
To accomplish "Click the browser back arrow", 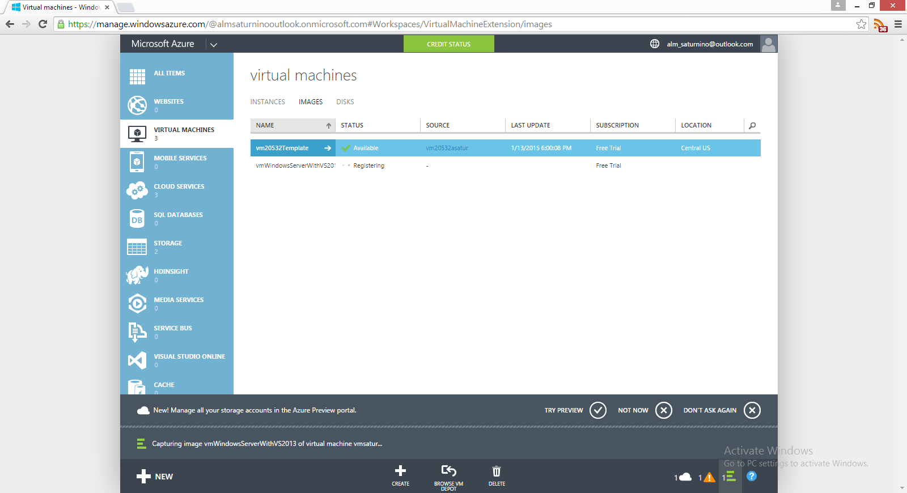I will [10, 24].
